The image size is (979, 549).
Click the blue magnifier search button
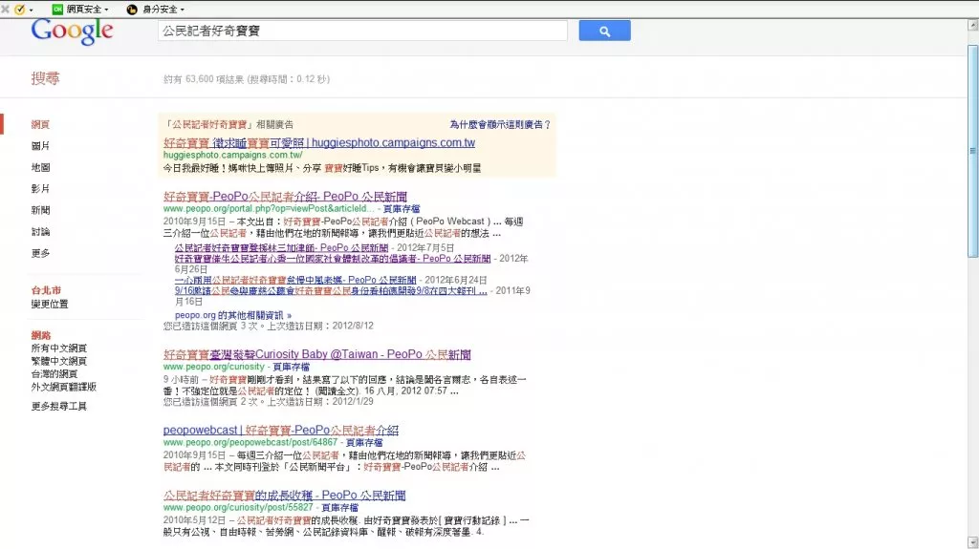click(x=604, y=32)
